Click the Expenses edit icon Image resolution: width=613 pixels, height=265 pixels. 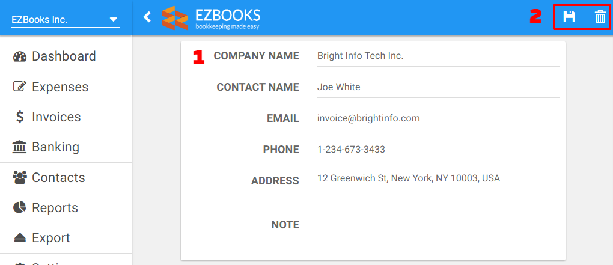pos(20,87)
